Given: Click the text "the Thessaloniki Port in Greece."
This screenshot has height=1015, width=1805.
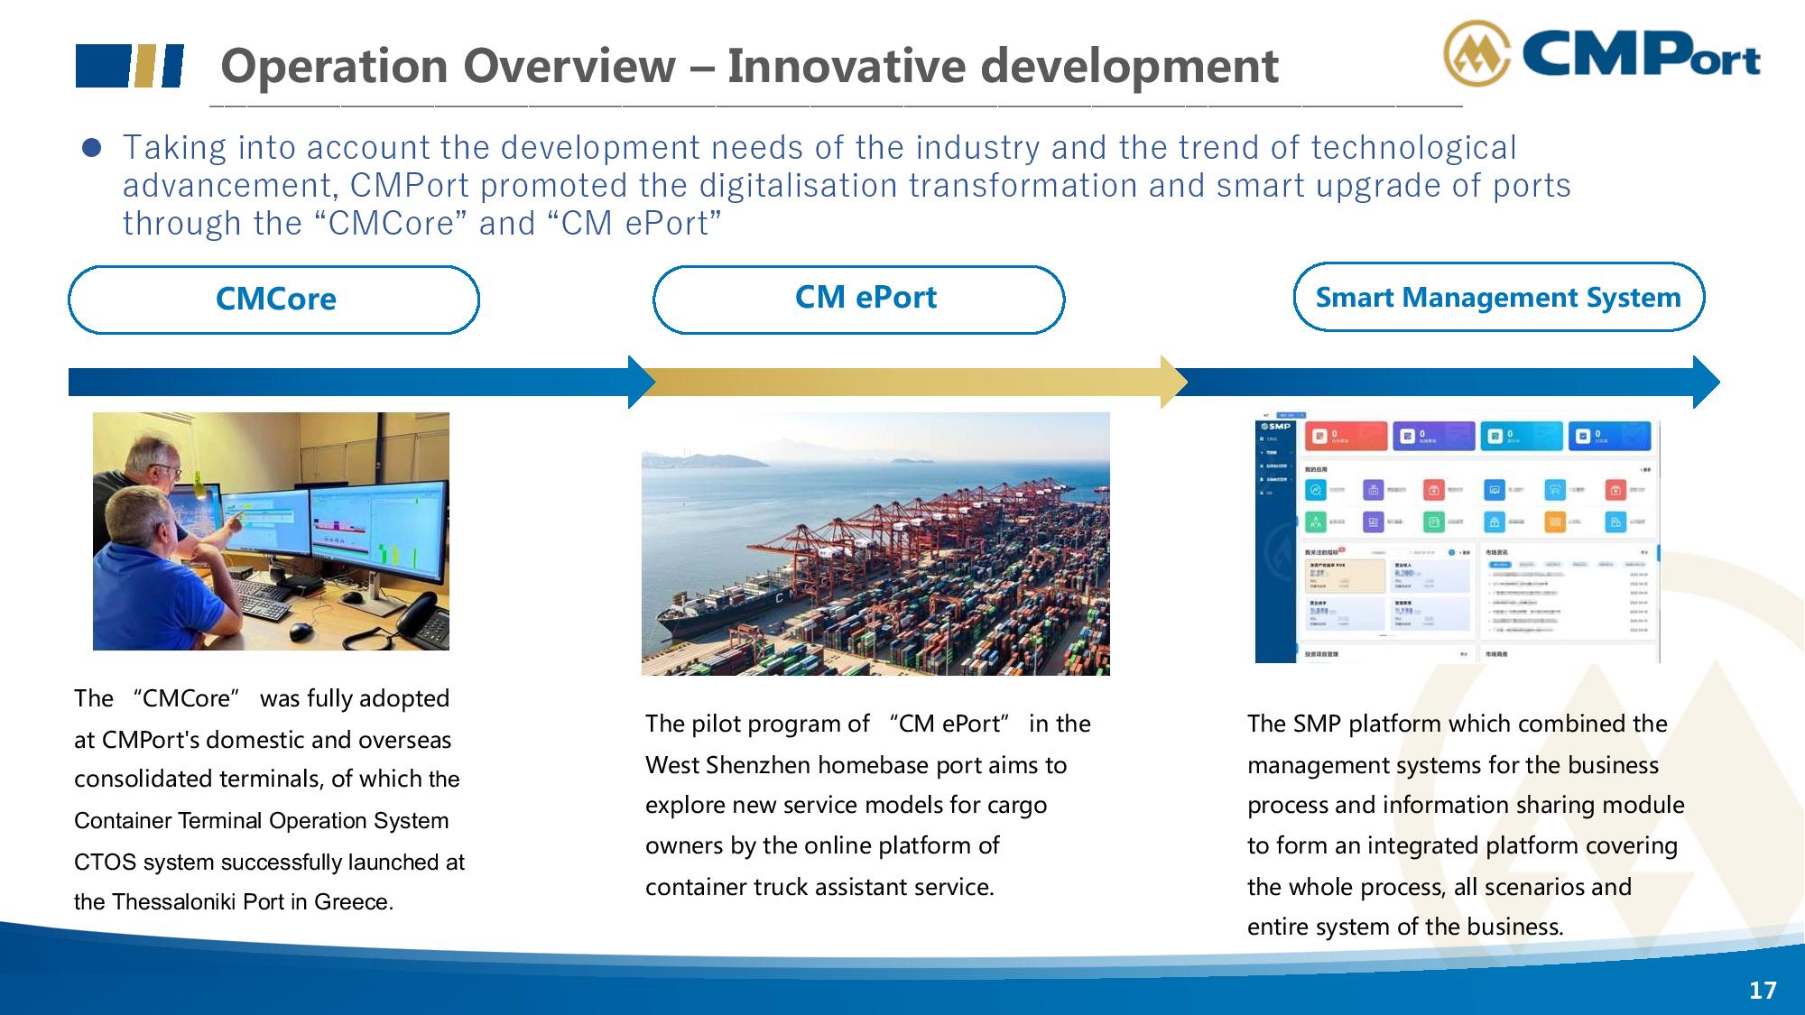Looking at the screenshot, I should (x=234, y=902).
